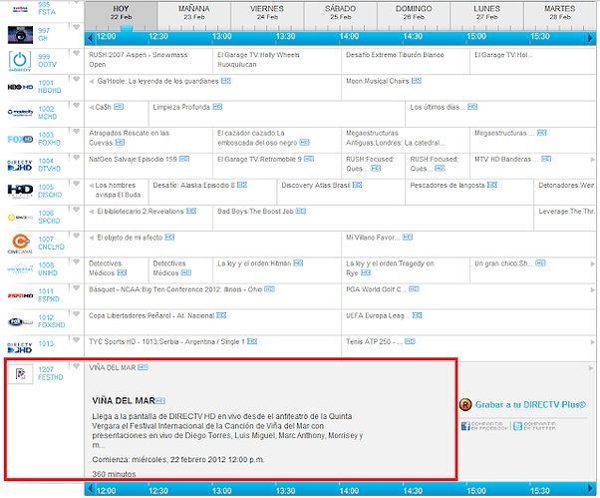Viewport: 600px width, 498px height.
Task: Click the FOX HD channel logo
Action: pyautogui.click(x=21, y=139)
